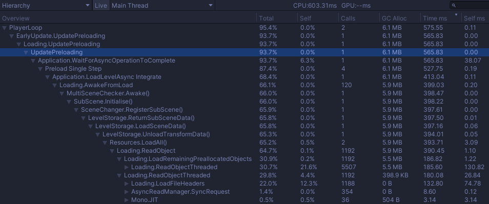Image resolution: width=489 pixels, height=204 pixels.
Task: Collapse Loading.AwakeFromLoad row
Action: [x=54, y=85]
